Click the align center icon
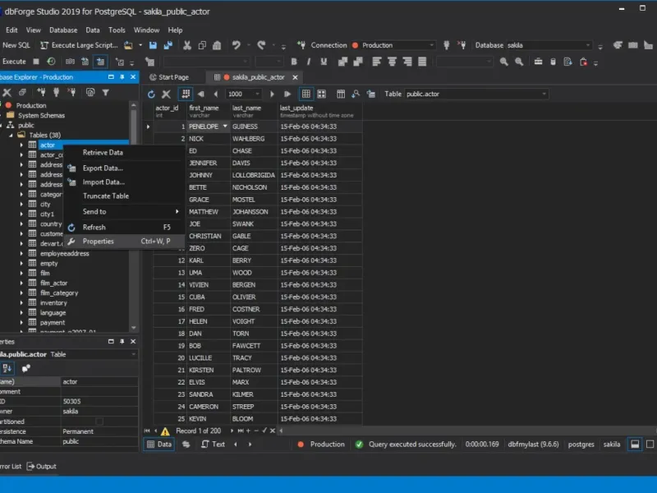 392,62
